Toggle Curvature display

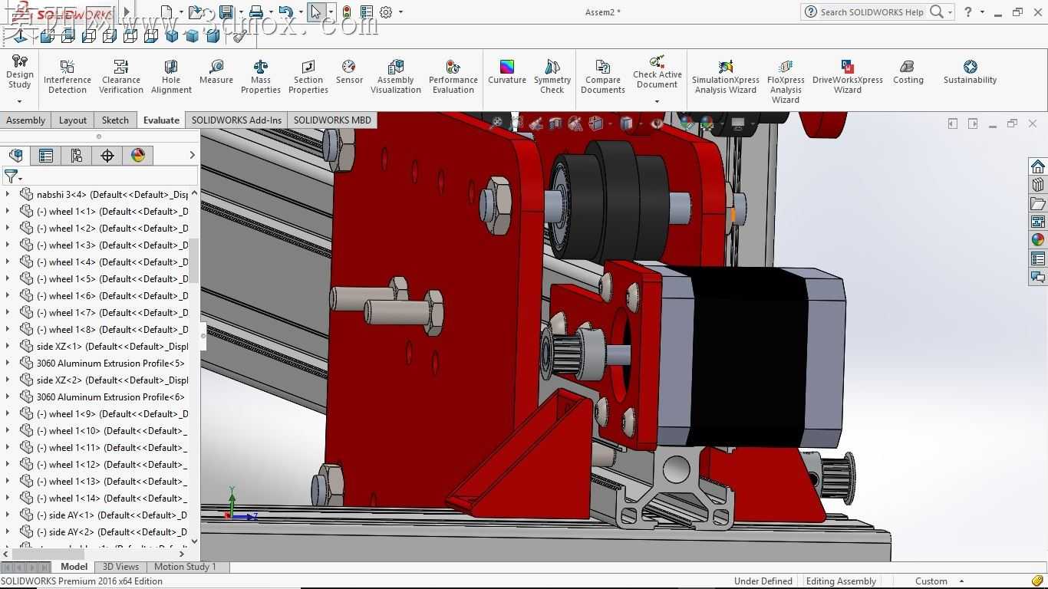pyautogui.click(x=507, y=72)
